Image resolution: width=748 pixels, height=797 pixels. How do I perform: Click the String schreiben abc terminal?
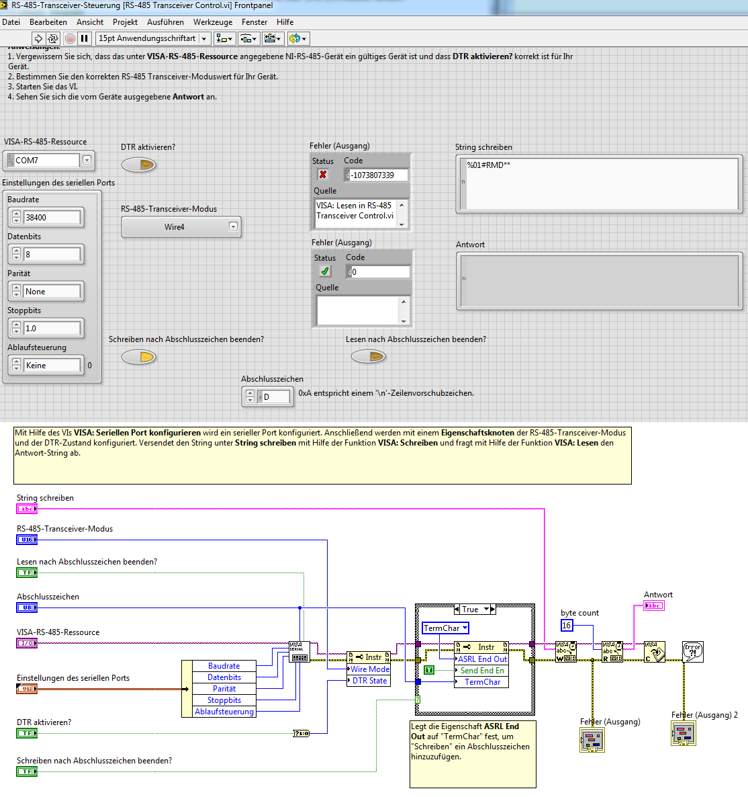(x=27, y=509)
